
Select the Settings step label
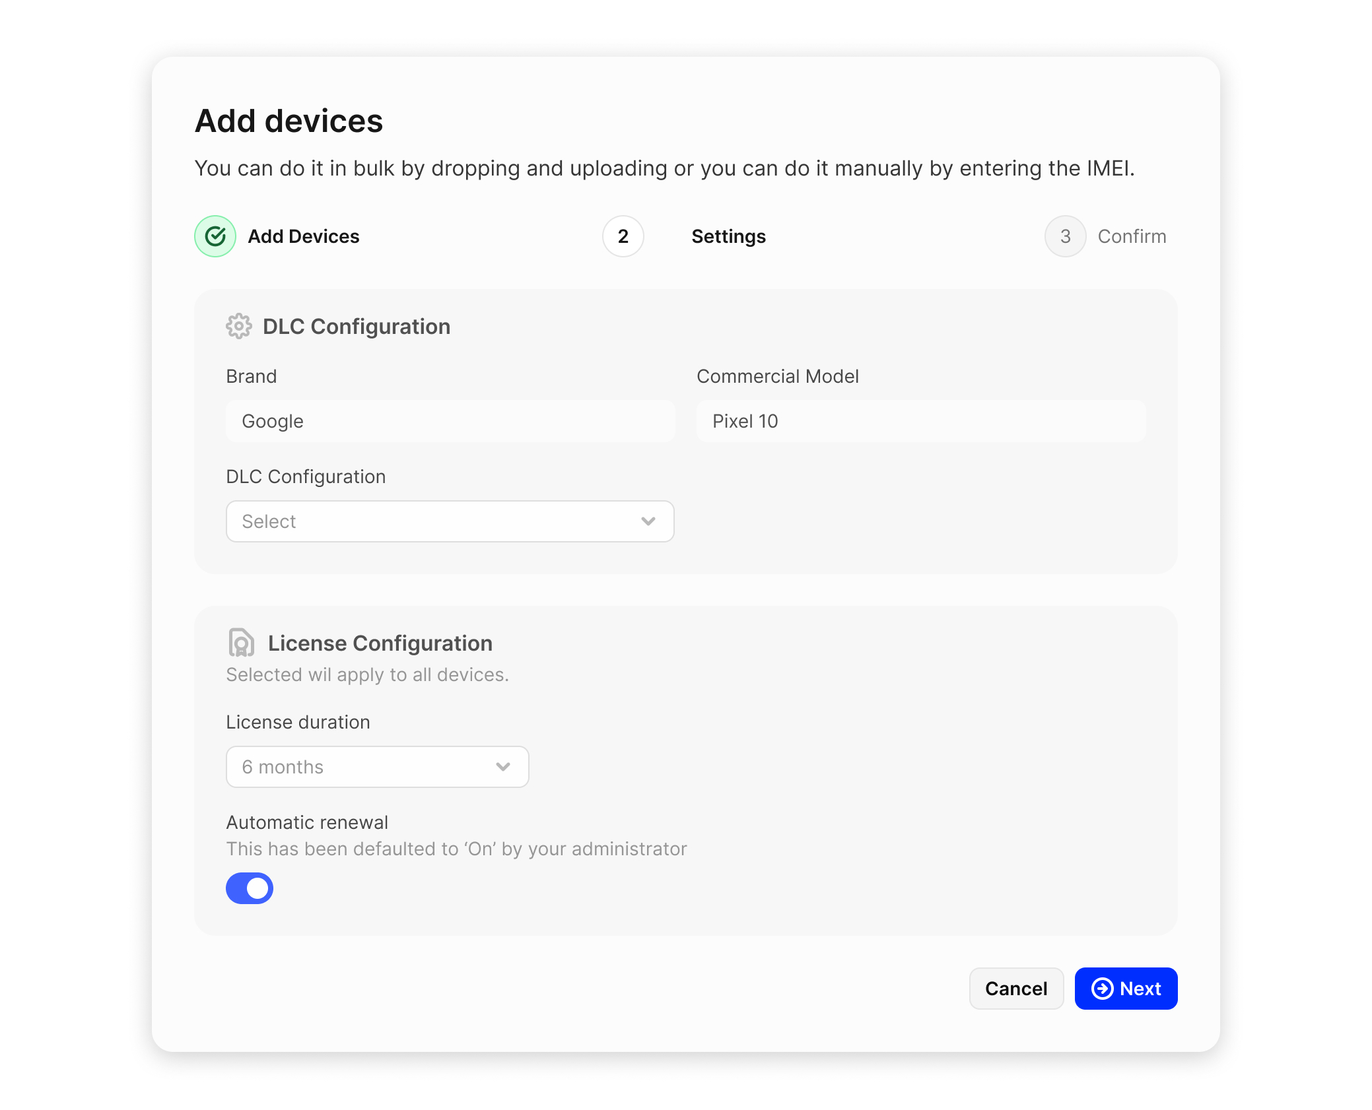click(x=728, y=236)
